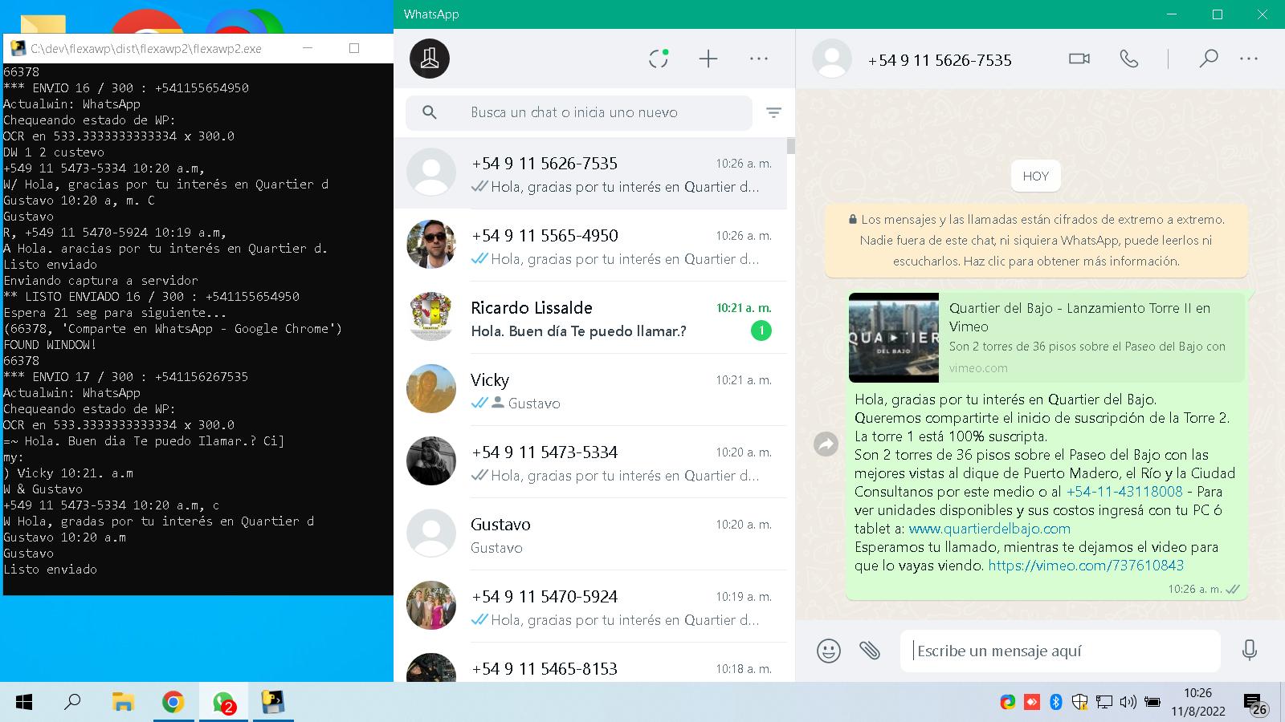The height and width of the screenshot is (722, 1285).
Task: Open your WhatsApp profile avatar
Action: point(430,59)
